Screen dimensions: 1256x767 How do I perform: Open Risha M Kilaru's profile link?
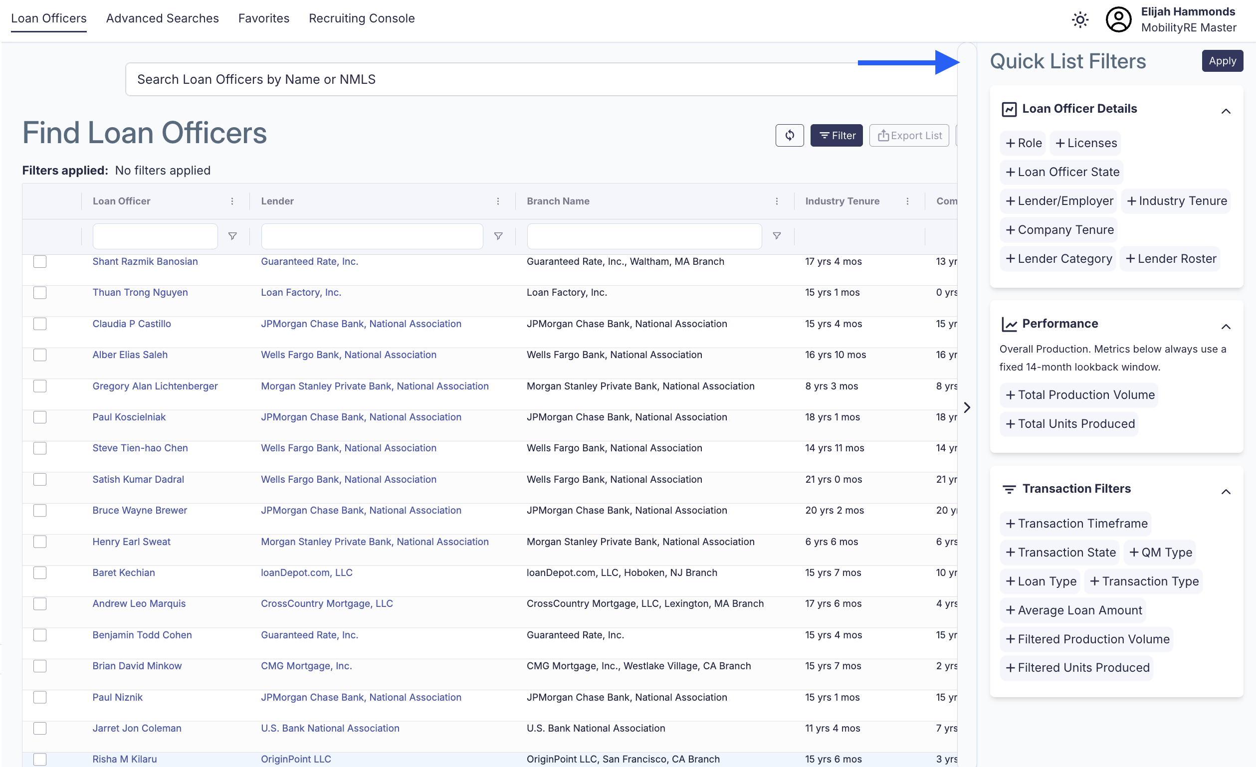[124, 760]
